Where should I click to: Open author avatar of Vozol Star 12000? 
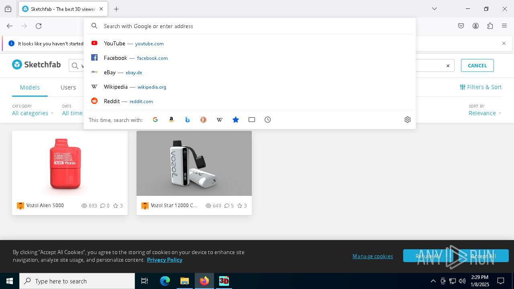click(x=145, y=206)
